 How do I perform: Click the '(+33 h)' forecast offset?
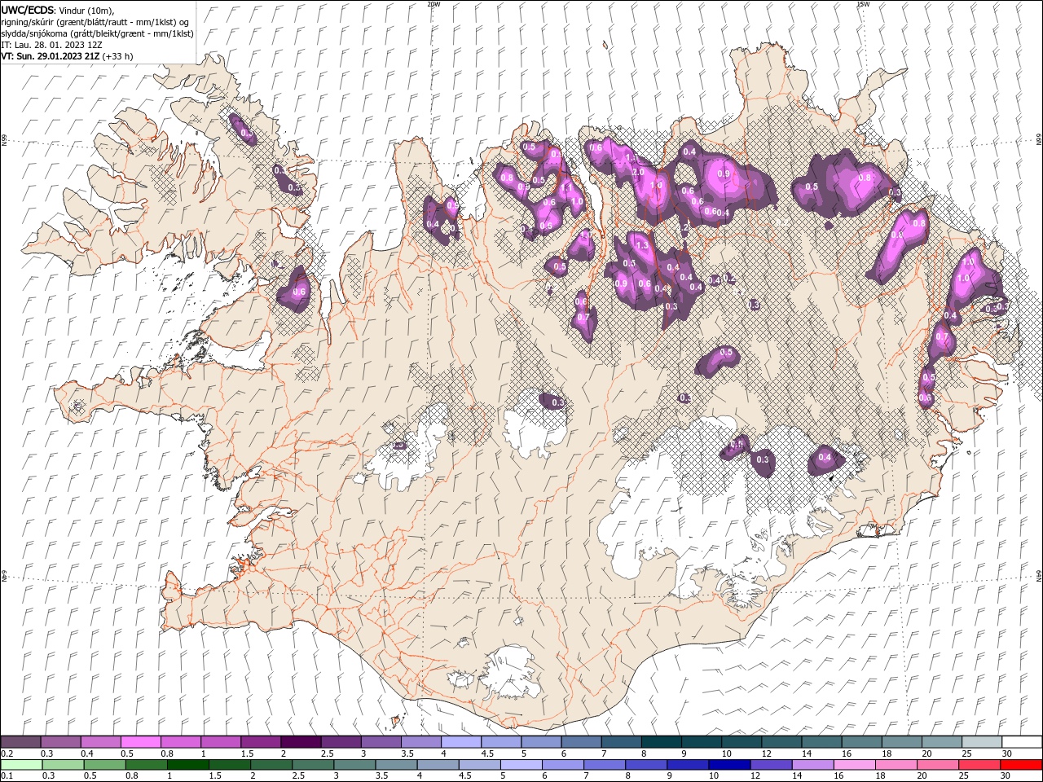[118, 56]
